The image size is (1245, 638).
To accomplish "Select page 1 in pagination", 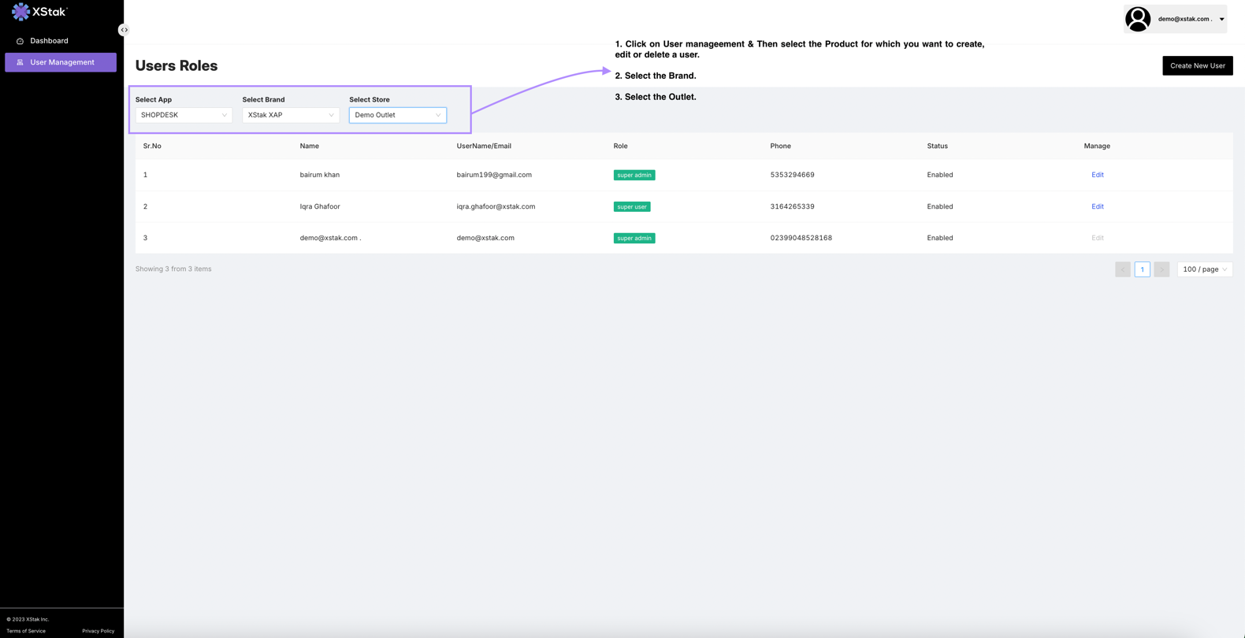I will (1142, 269).
